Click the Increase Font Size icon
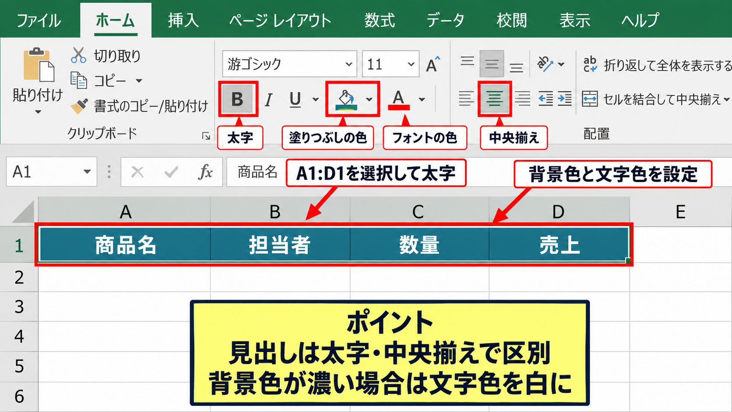 pyautogui.click(x=433, y=64)
